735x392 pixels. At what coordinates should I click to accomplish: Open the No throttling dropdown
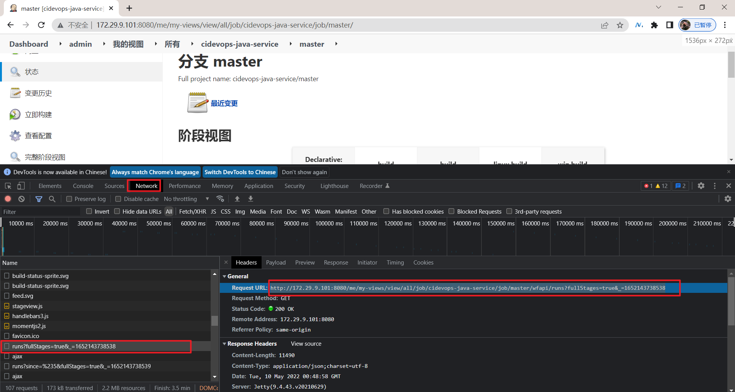(187, 199)
